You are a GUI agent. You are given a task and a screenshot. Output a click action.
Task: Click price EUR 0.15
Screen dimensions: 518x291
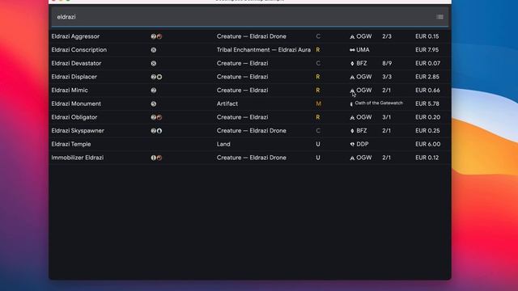coord(427,36)
